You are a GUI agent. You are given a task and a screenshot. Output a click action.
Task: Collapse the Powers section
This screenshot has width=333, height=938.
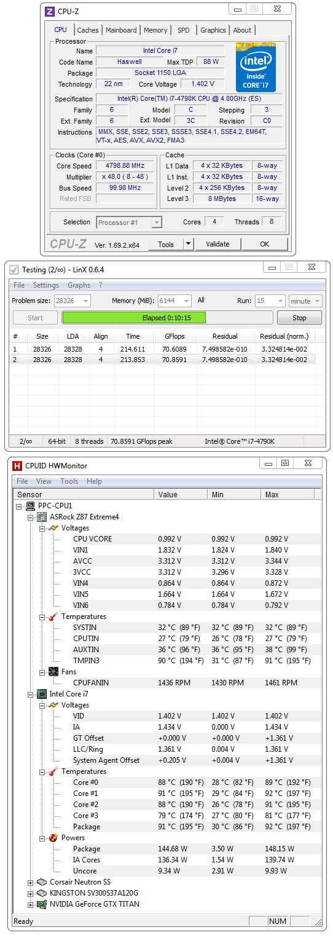(42, 838)
